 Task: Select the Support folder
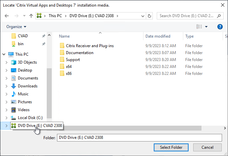click(x=73, y=60)
